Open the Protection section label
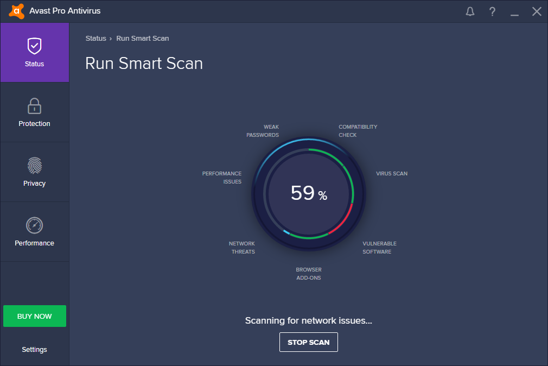Image resolution: width=548 pixels, height=366 pixels. point(34,123)
